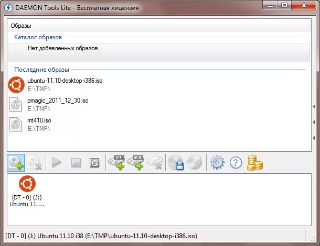Click the Последние образы section heading
This screenshot has width=320, height=246.
pyautogui.click(x=41, y=70)
